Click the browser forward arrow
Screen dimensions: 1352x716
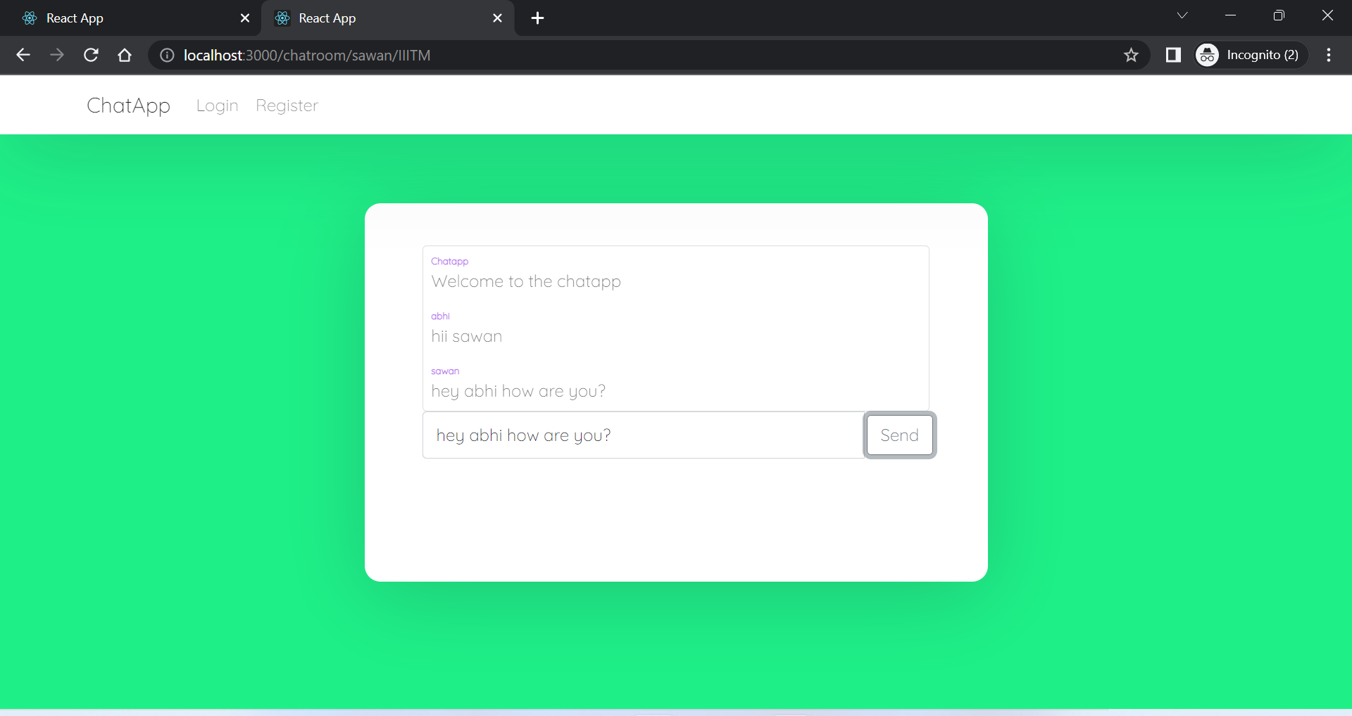coord(57,55)
